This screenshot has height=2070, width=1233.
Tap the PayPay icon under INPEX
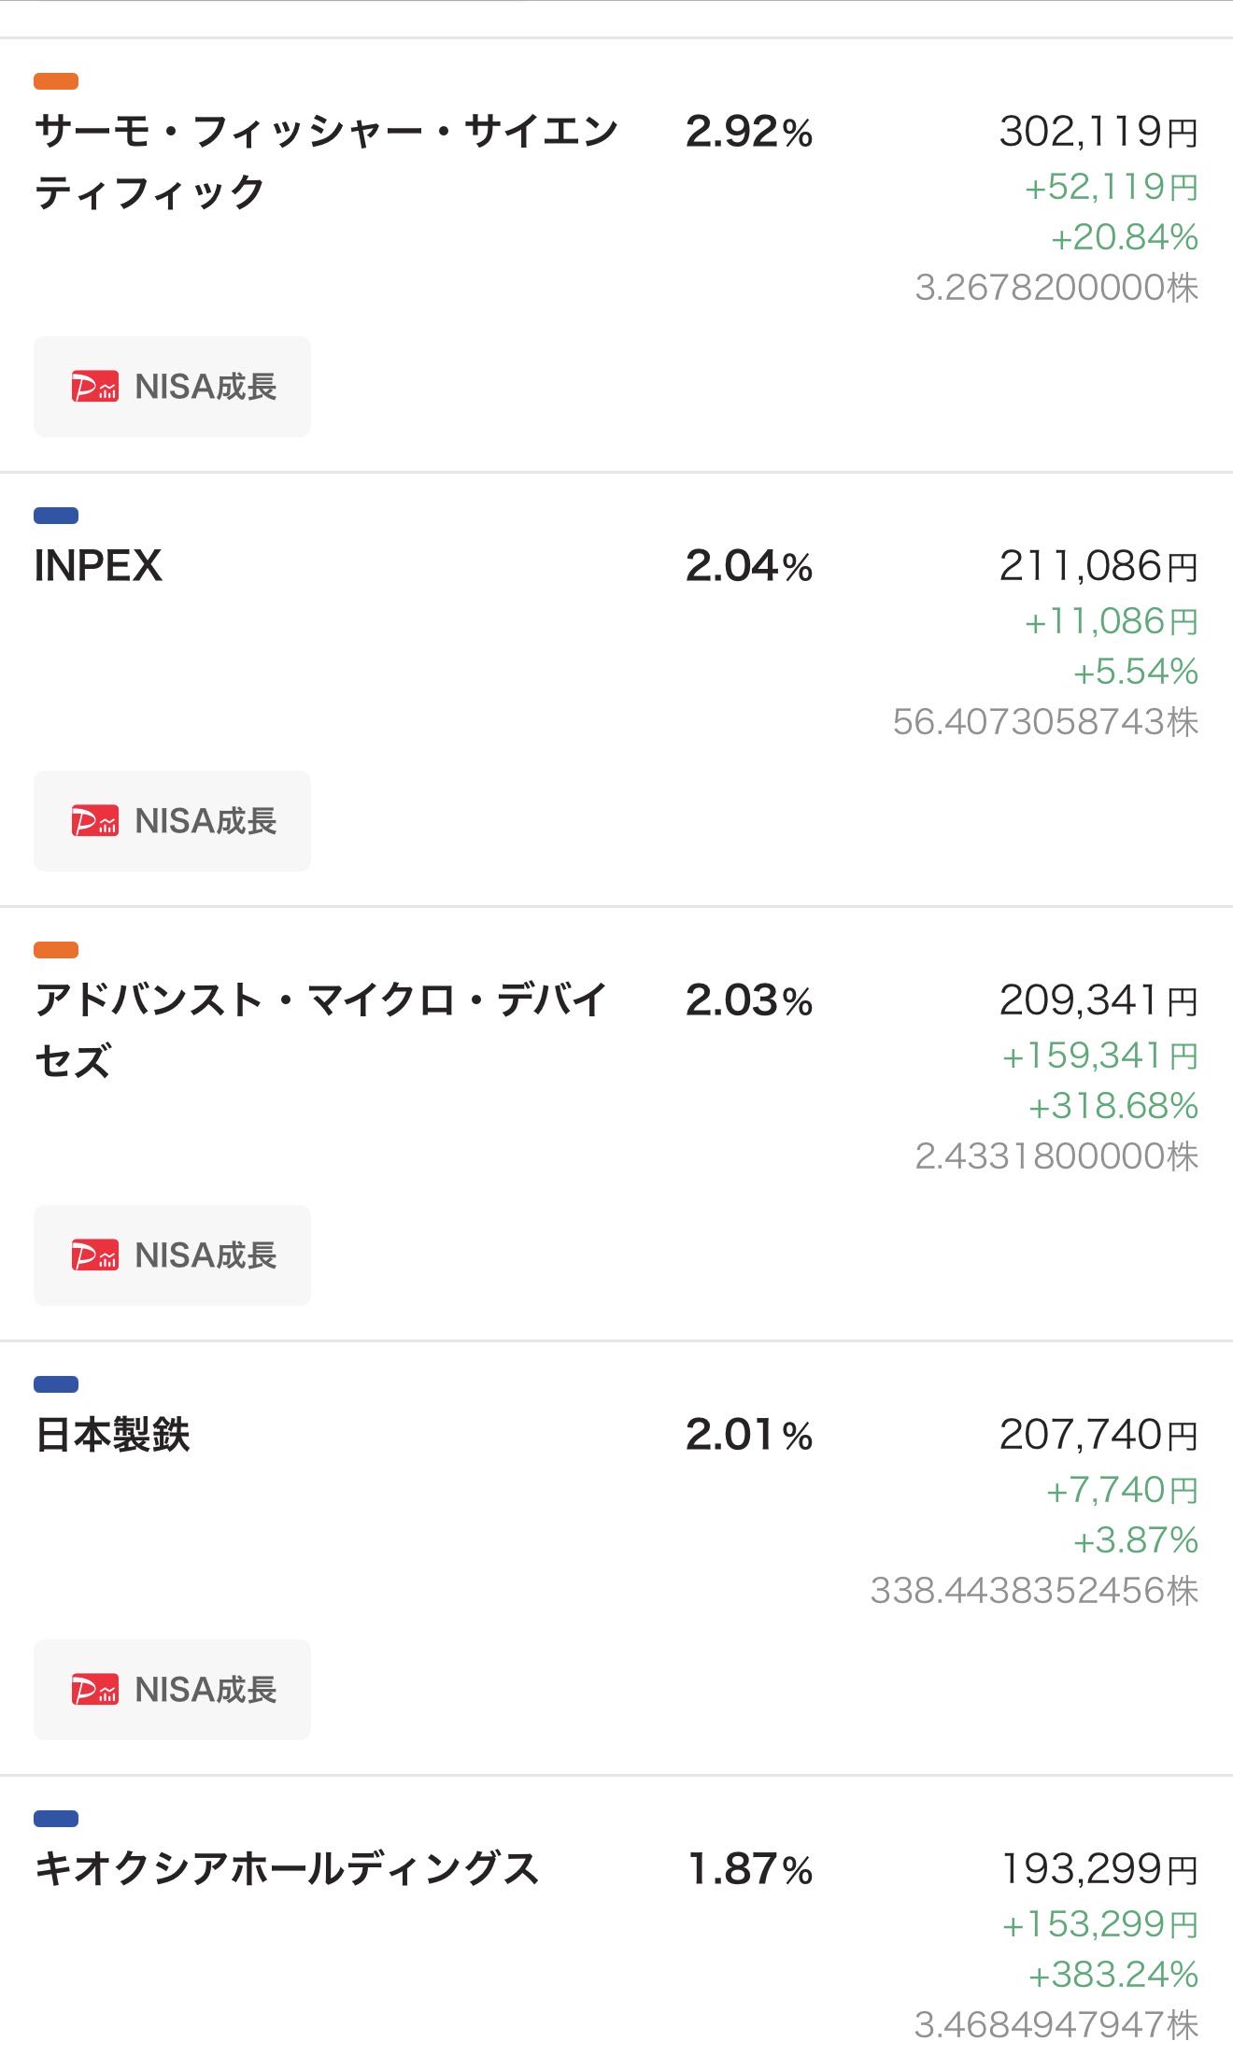pyautogui.click(x=95, y=821)
